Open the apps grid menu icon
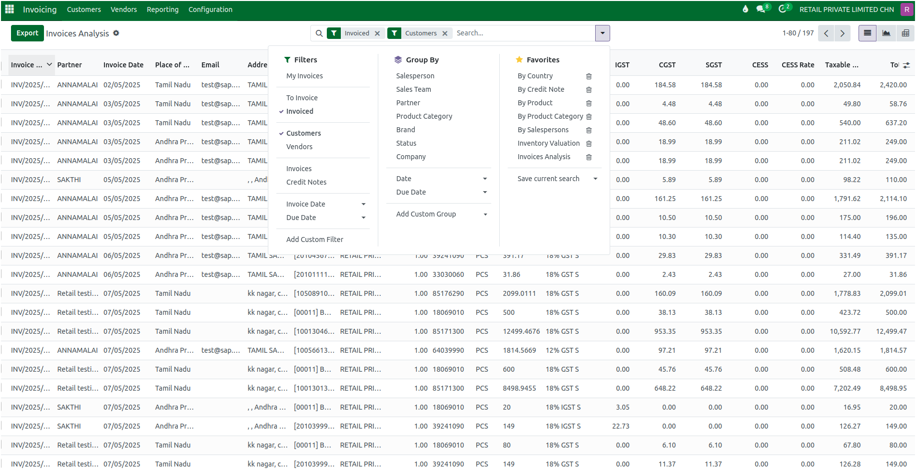The height and width of the screenshot is (473, 916). click(x=9, y=9)
